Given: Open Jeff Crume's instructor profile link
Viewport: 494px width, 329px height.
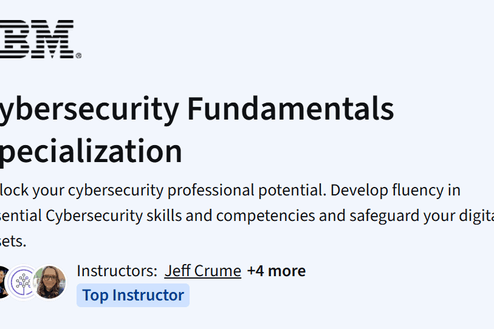Looking at the screenshot, I should pyautogui.click(x=202, y=271).
